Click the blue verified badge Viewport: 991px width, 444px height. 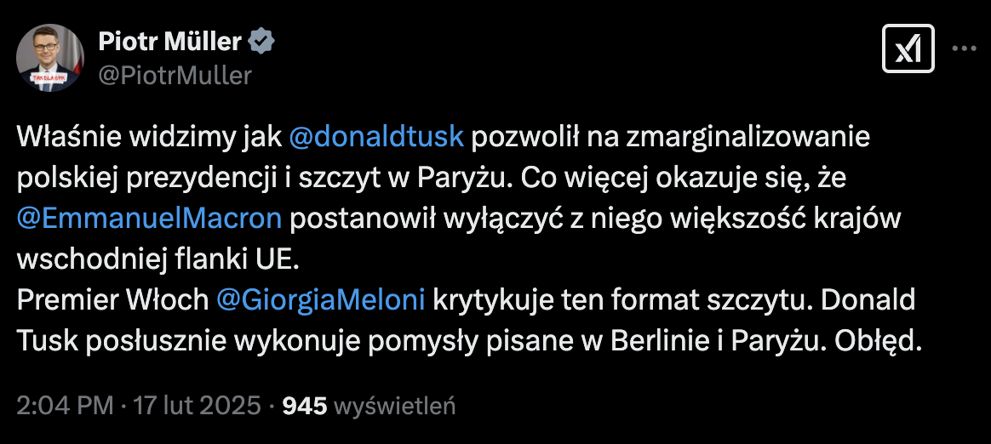pos(261,41)
